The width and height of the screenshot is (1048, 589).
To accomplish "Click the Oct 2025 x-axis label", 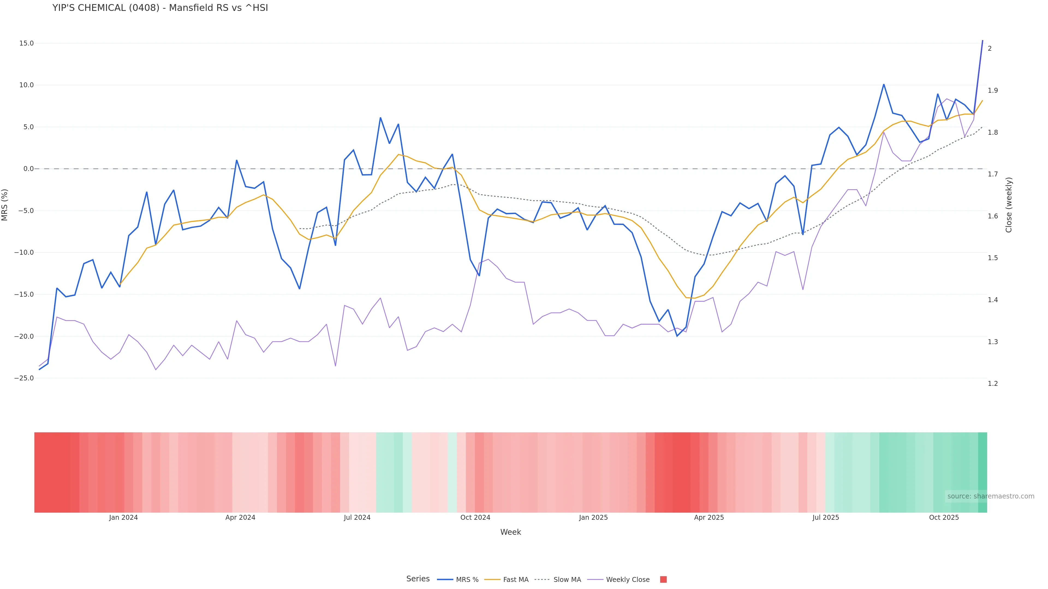I will point(944,518).
